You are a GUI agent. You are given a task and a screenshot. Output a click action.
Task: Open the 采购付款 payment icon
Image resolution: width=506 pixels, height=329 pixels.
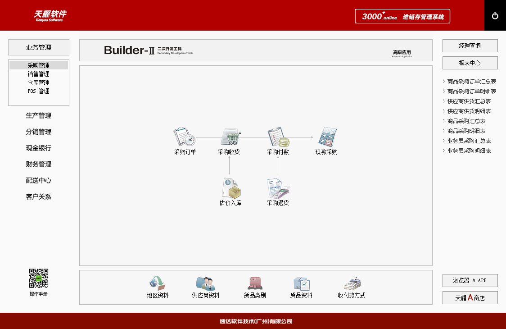click(278, 137)
